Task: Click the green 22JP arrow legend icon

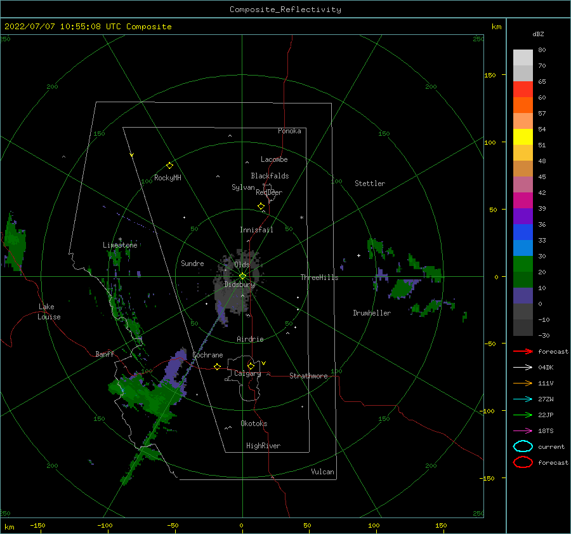Action: click(523, 415)
